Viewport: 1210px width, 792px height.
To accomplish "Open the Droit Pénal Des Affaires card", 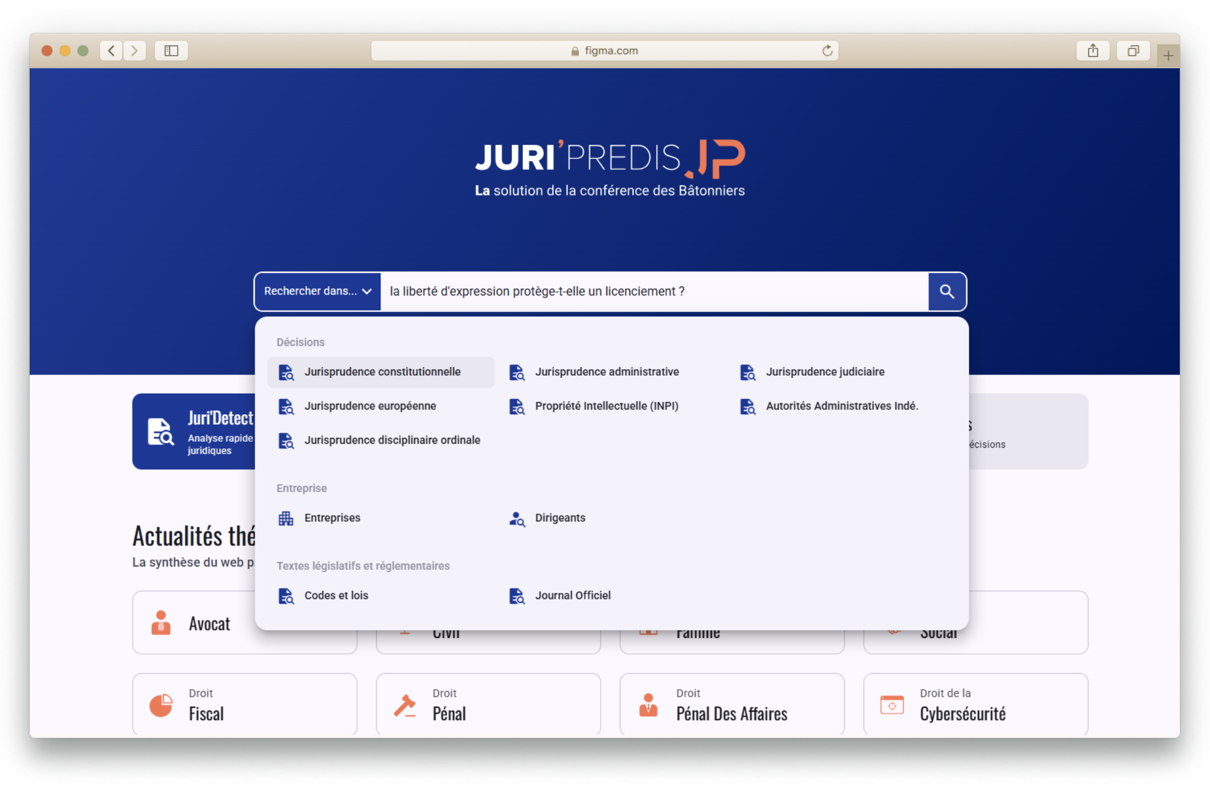I will [732, 705].
